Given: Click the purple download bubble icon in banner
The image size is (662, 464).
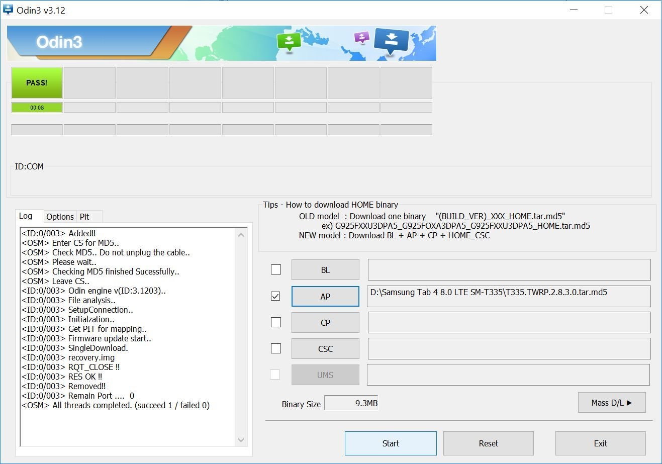Looking at the screenshot, I should [x=361, y=38].
